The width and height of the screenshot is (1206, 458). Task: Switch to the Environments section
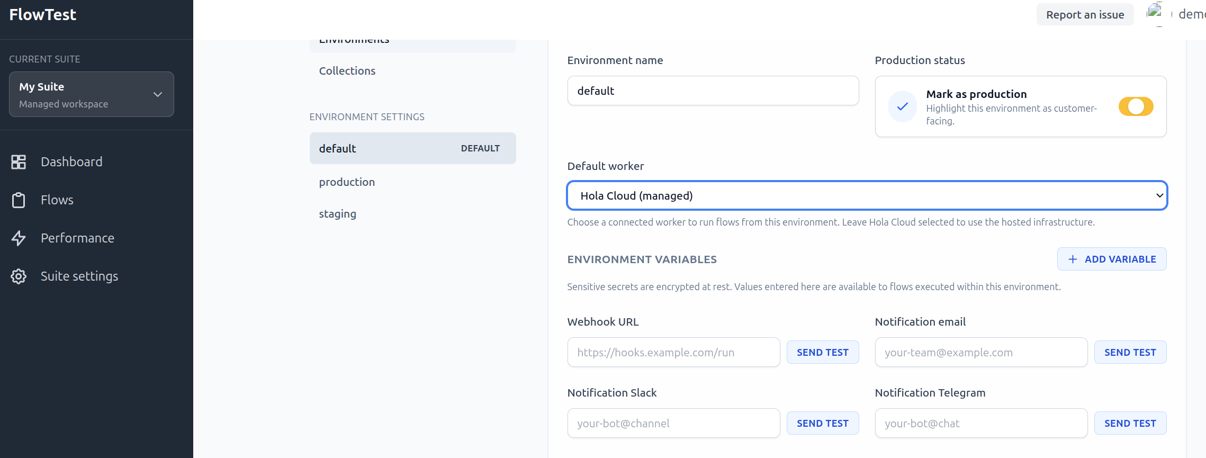(353, 39)
